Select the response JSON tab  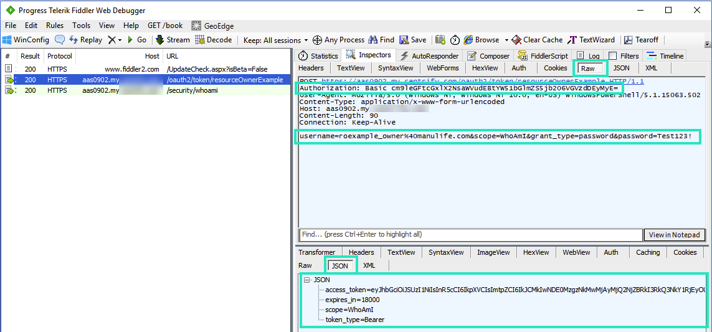coord(341,265)
